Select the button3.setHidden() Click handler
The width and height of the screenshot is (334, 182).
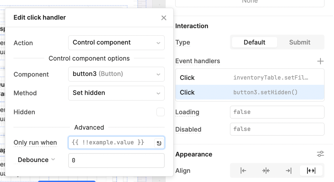pos(250,92)
